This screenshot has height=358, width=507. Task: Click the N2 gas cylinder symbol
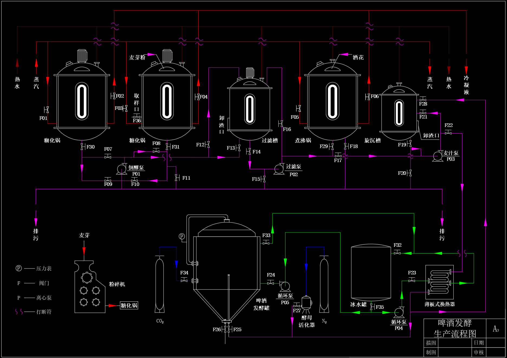(324, 284)
